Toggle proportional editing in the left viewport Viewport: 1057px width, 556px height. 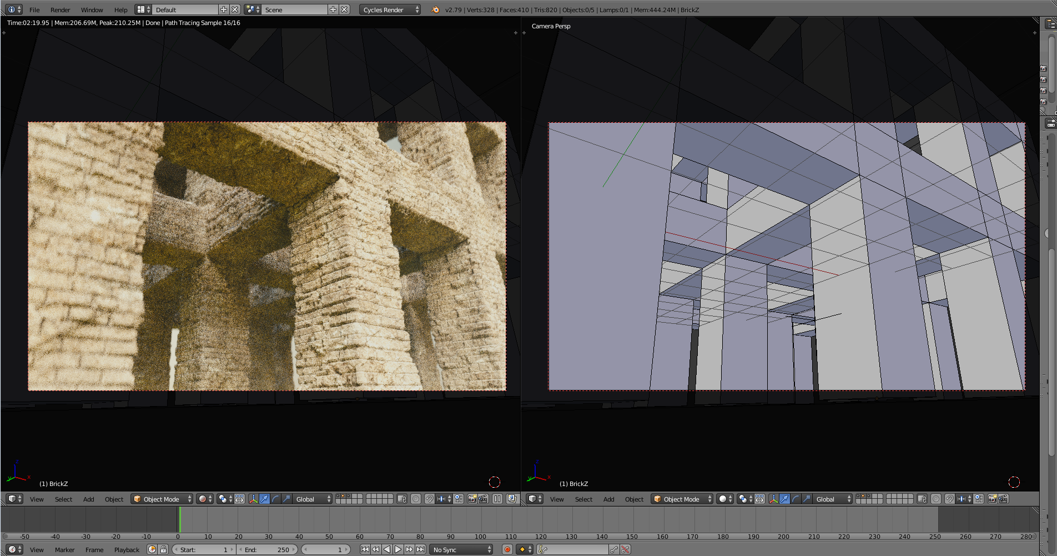click(415, 499)
